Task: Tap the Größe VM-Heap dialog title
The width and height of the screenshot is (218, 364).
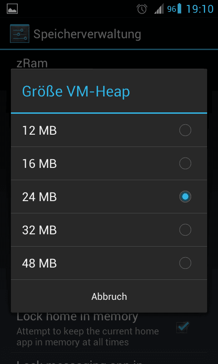Action: pos(76,91)
